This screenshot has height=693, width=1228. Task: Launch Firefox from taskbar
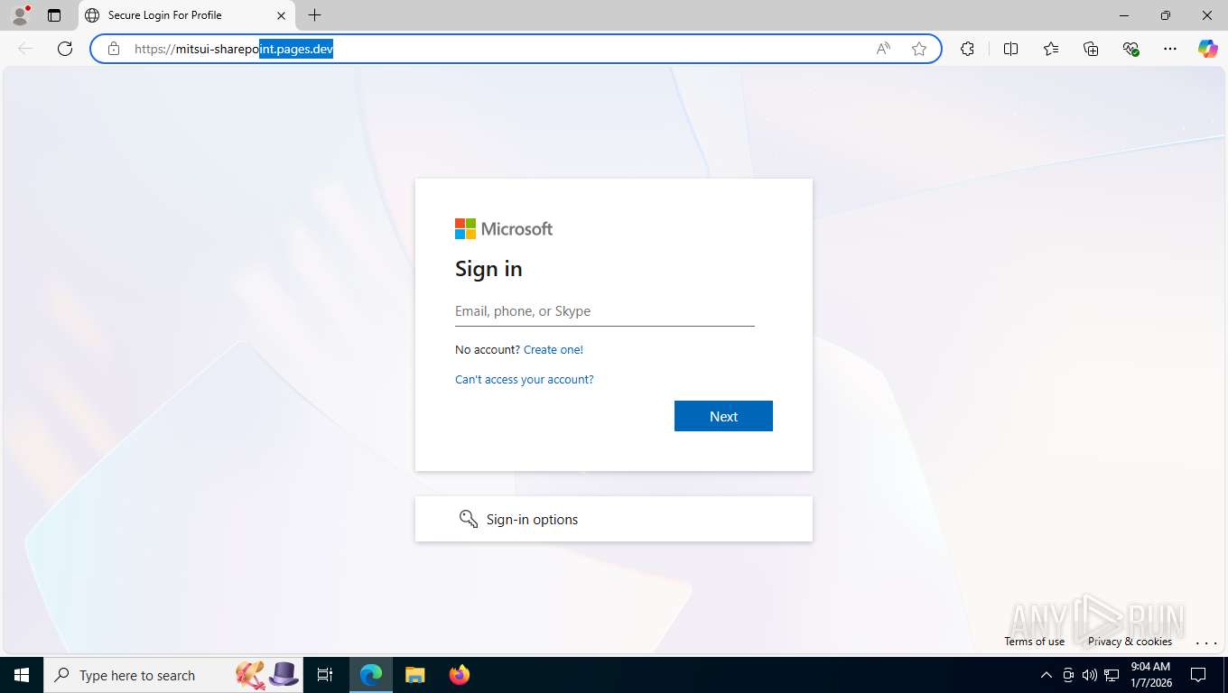460,675
